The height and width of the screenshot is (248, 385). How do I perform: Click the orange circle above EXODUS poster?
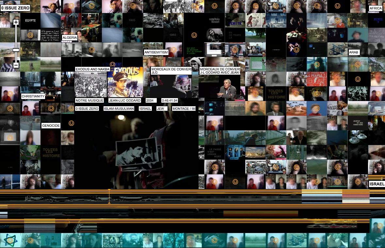tap(112, 65)
